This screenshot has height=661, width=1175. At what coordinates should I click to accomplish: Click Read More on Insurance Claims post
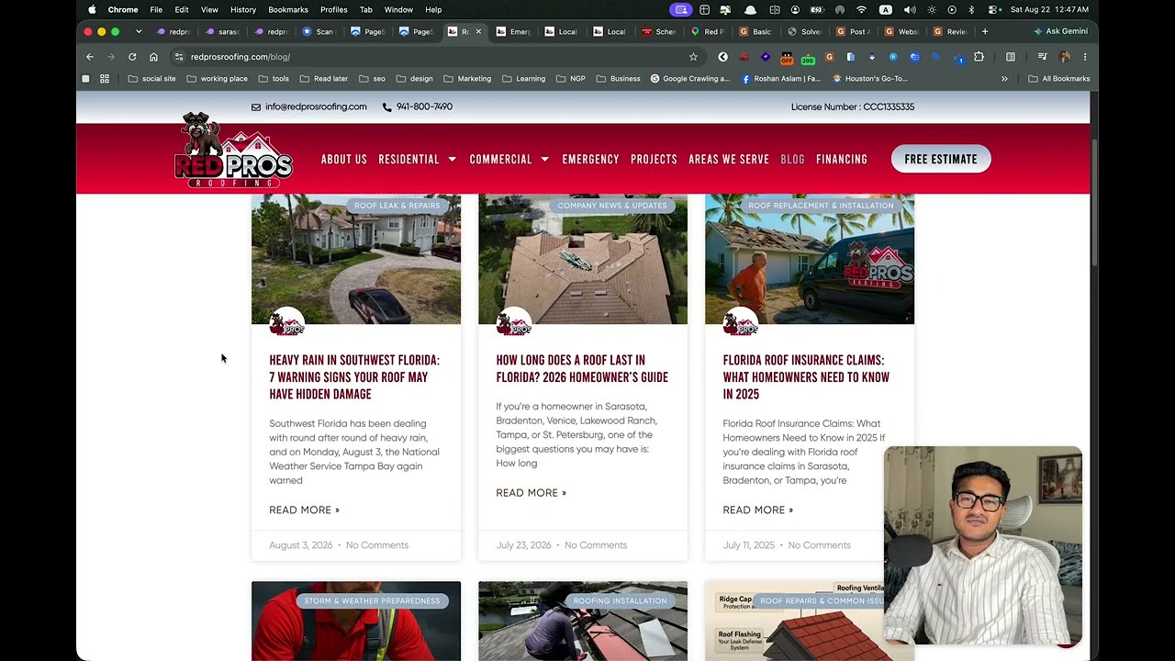coord(757,510)
